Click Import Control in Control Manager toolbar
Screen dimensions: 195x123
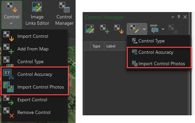(x=119, y=29)
